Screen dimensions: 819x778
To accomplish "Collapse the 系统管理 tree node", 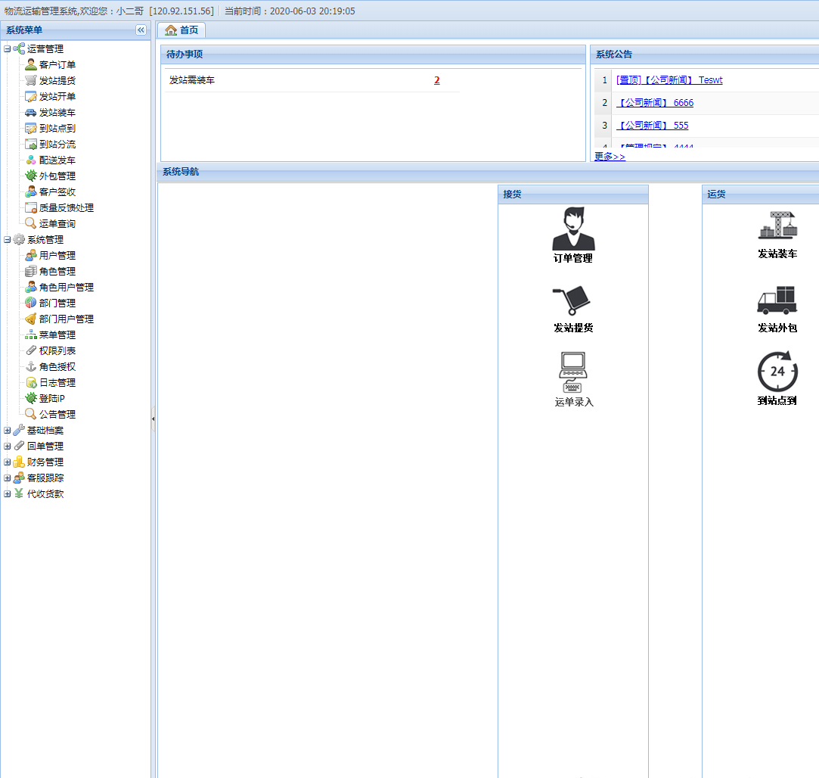I will pos(7,240).
